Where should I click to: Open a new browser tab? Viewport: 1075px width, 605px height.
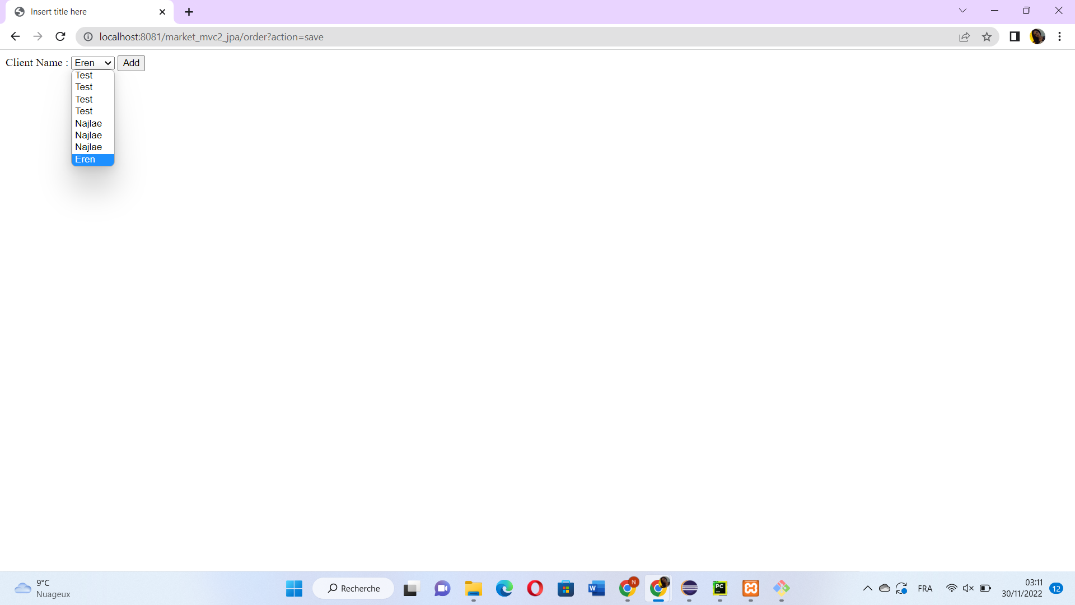189,12
